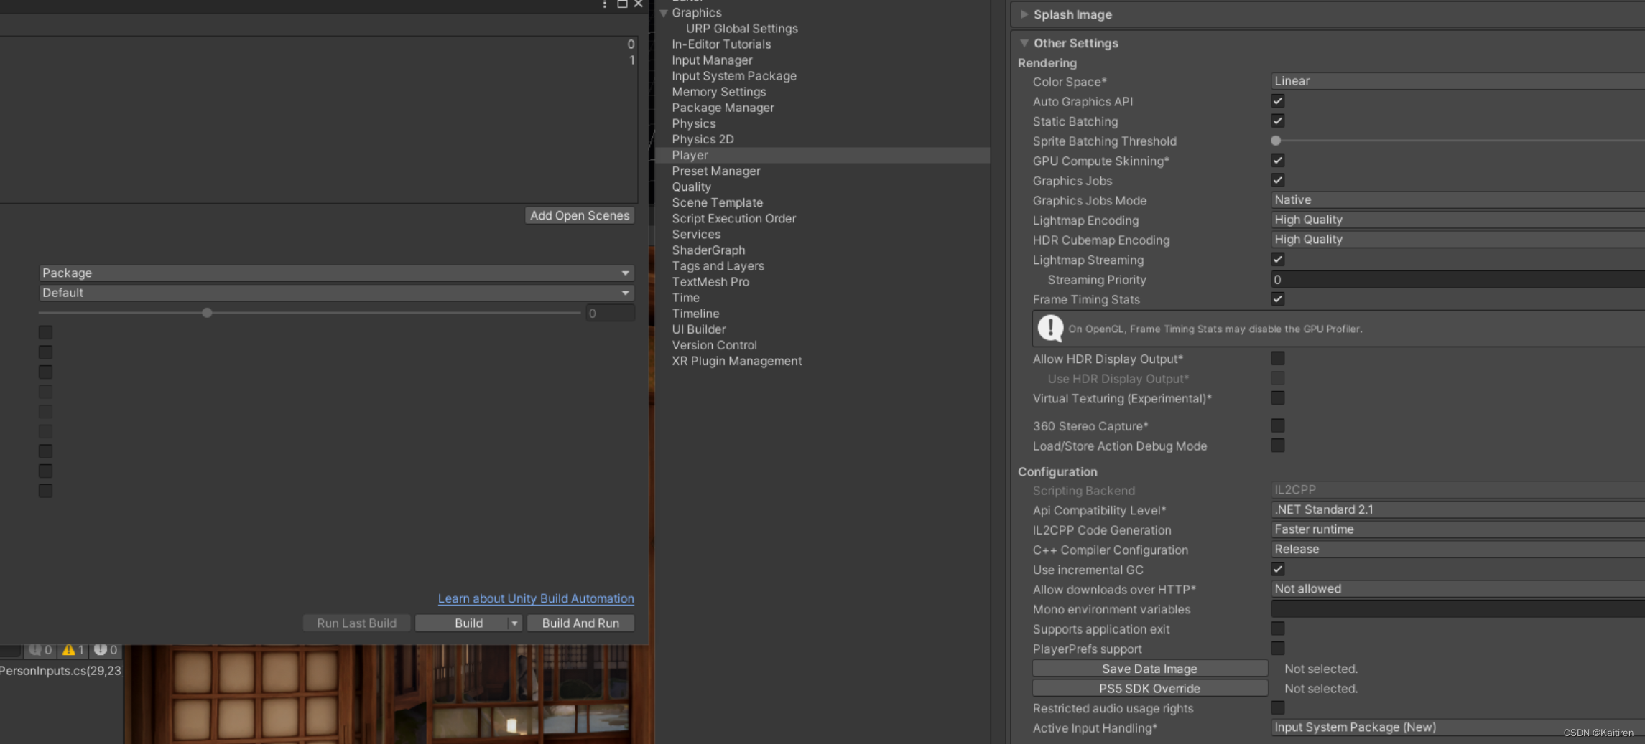Open the Build Settings kebab menu icon
Image resolution: width=1645 pixels, height=744 pixels.
coord(604,4)
